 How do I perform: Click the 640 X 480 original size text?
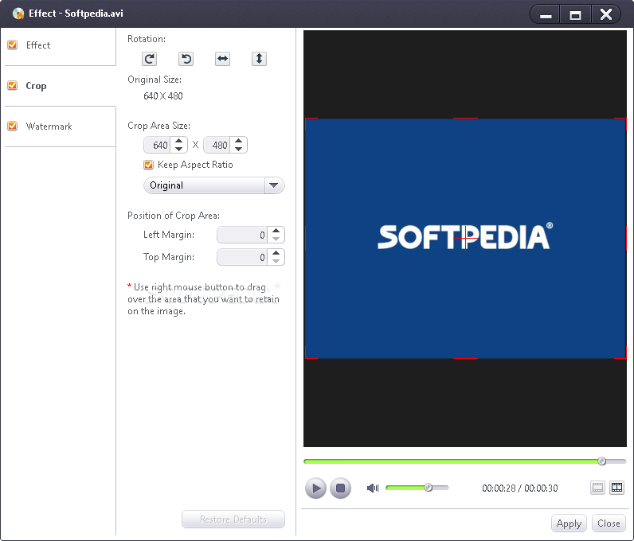coord(163,96)
